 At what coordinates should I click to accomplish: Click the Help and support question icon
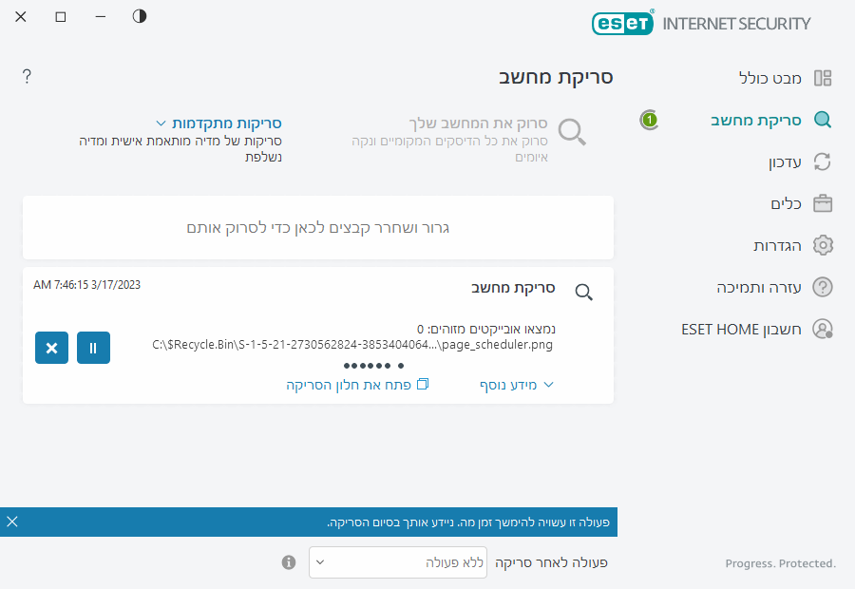[823, 287]
